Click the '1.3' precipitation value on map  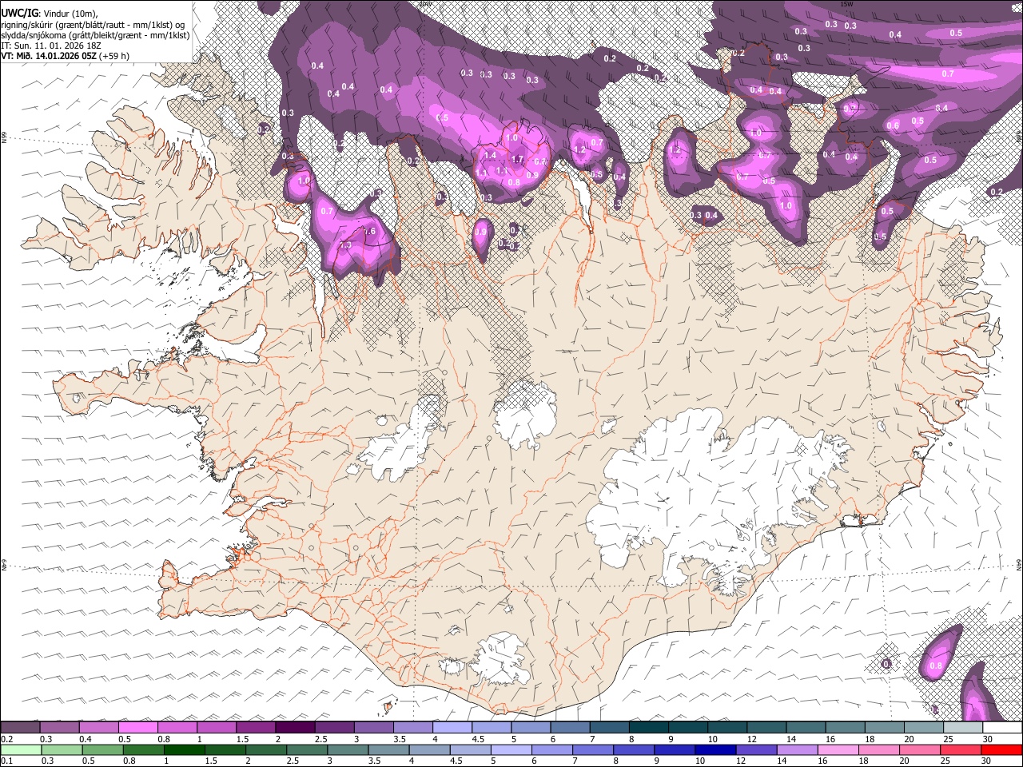tap(345, 245)
